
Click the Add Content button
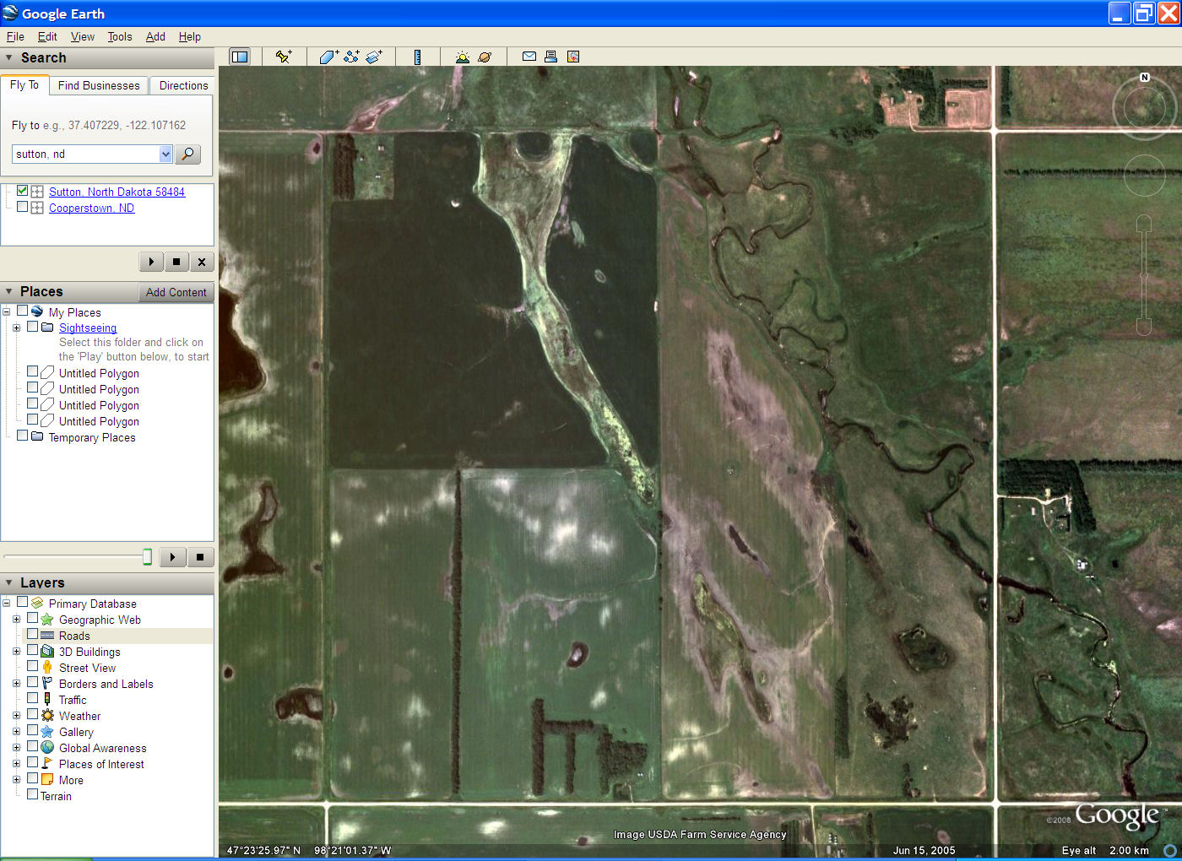tap(176, 292)
